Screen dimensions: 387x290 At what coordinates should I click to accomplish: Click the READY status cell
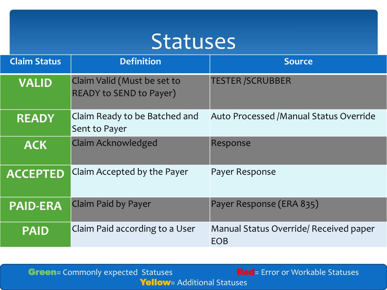(35, 123)
